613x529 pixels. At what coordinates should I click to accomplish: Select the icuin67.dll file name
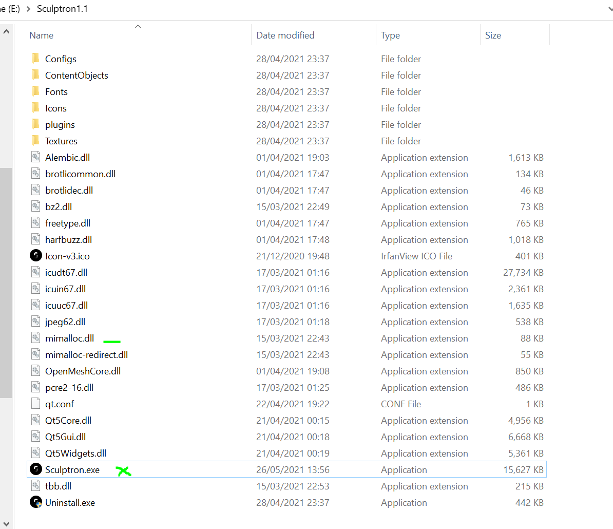click(x=65, y=289)
